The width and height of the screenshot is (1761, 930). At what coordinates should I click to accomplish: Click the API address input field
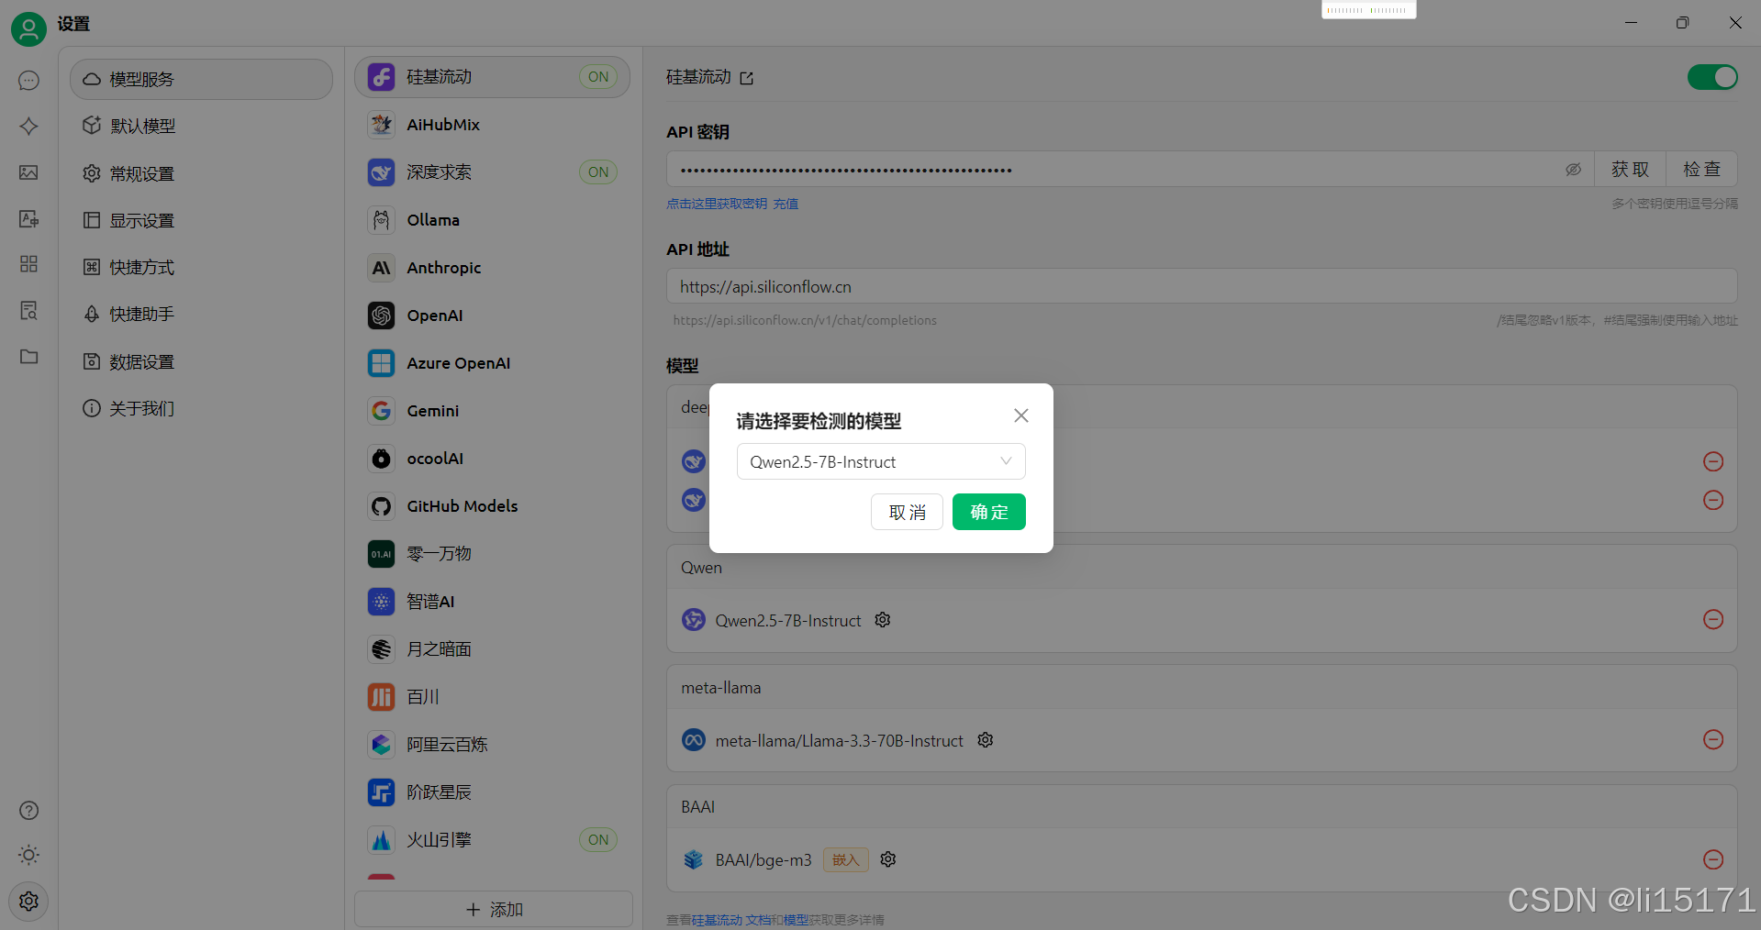click(x=1202, y=286)
